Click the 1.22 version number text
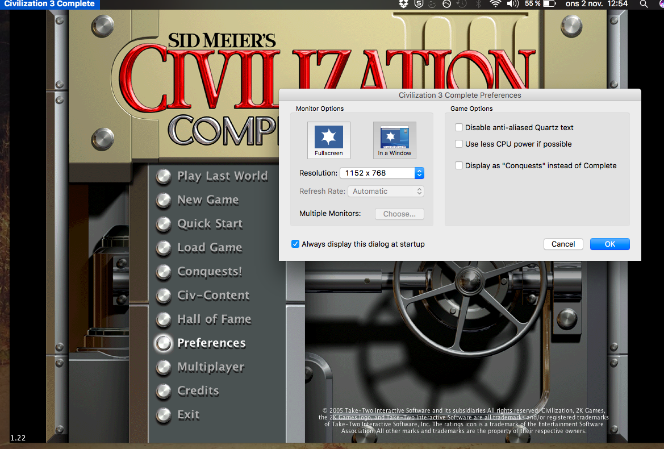This screenshot has width=664, height=449. click(x=18, y=438)
